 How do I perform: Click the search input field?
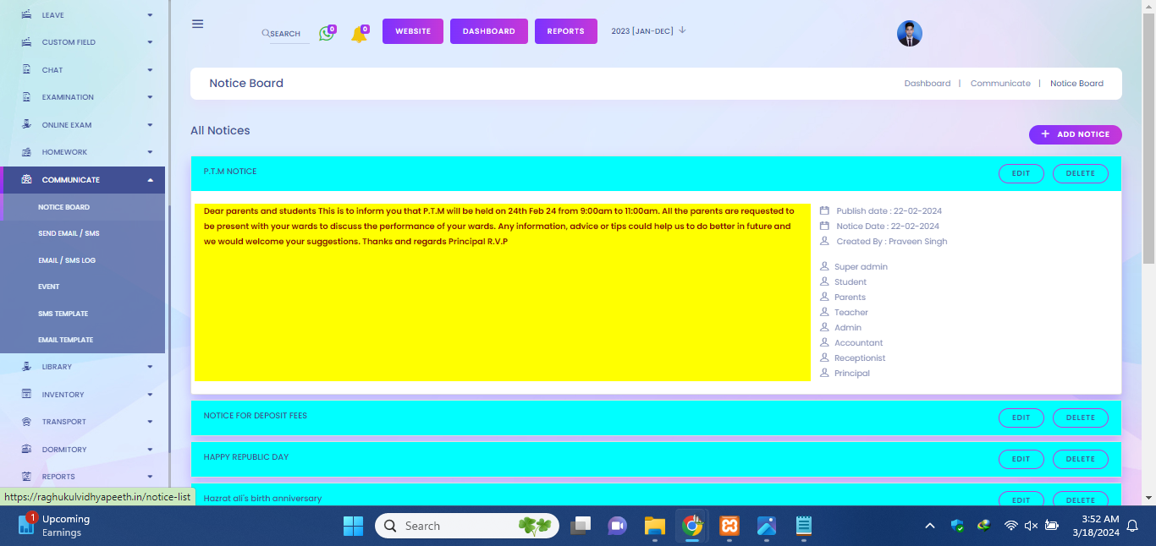tap(286, 34)
